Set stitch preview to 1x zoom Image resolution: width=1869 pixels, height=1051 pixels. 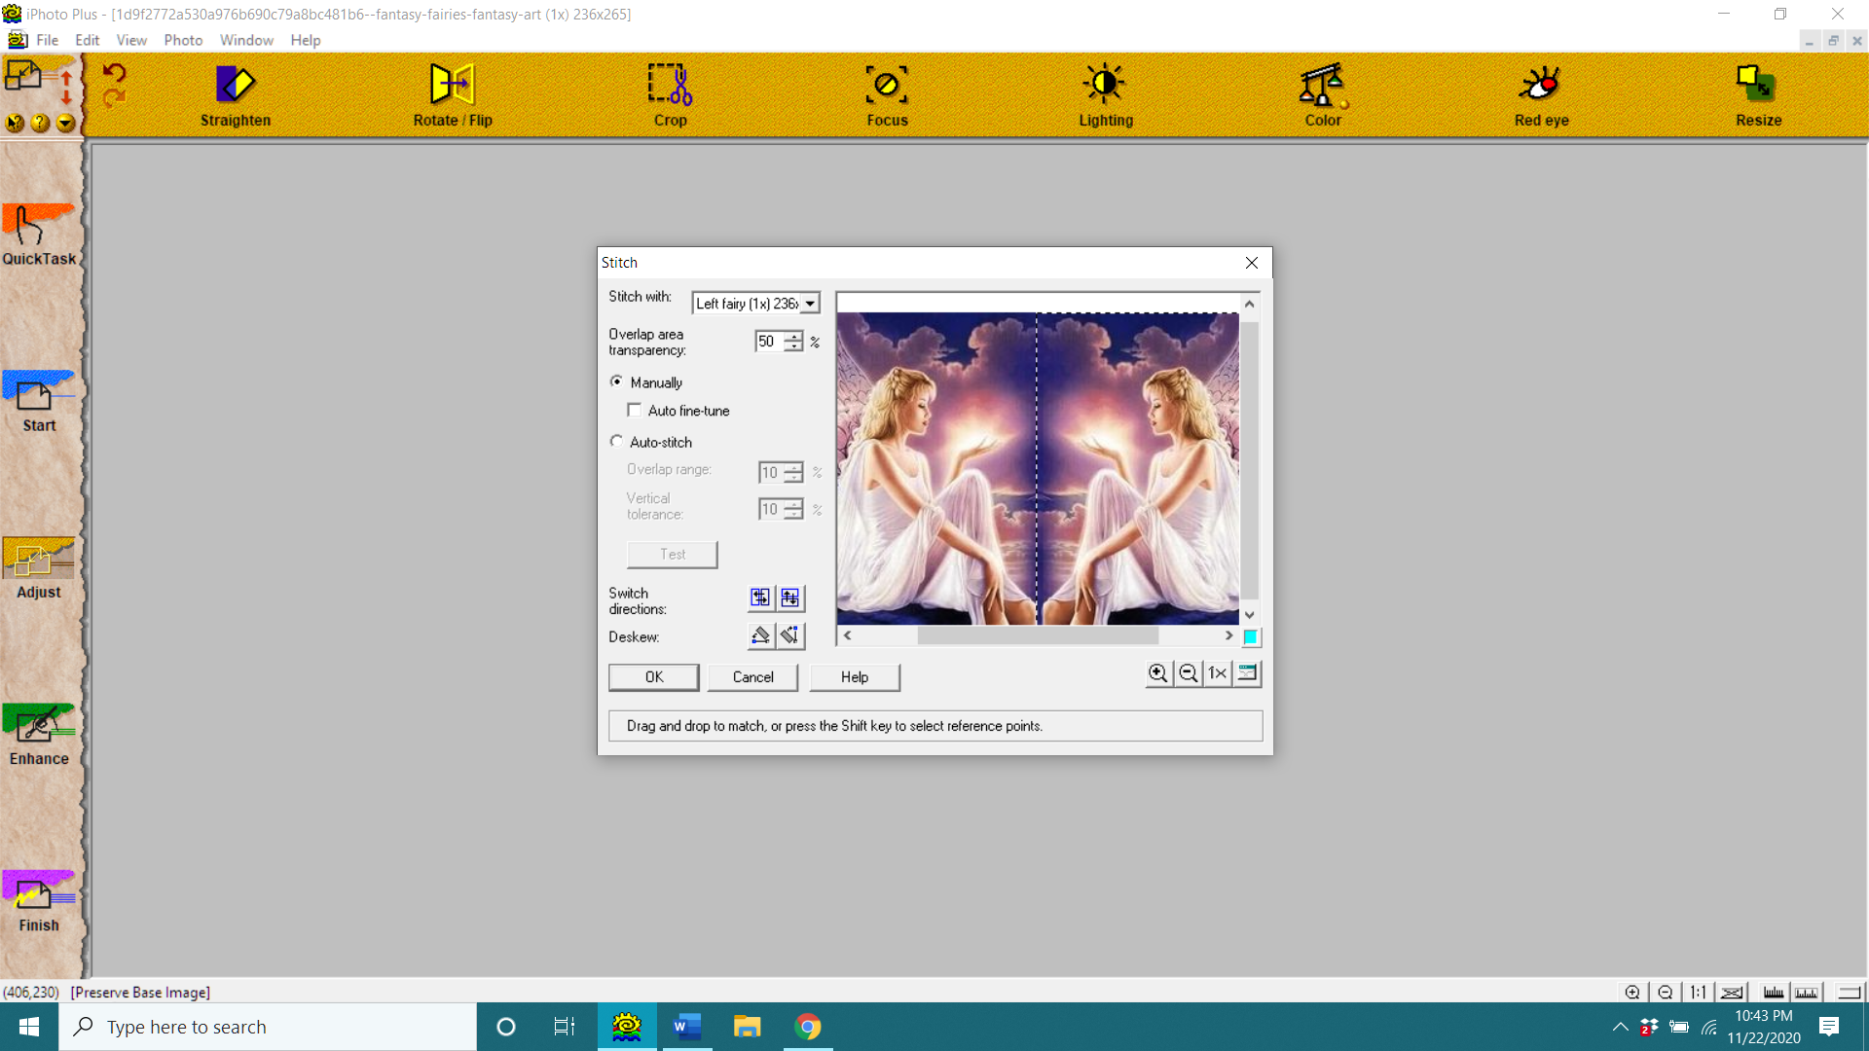[x=1217, y=673]
